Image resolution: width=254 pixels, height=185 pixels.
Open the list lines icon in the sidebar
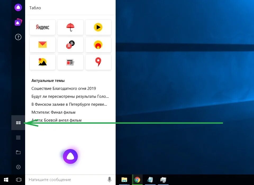coord(18,138)
